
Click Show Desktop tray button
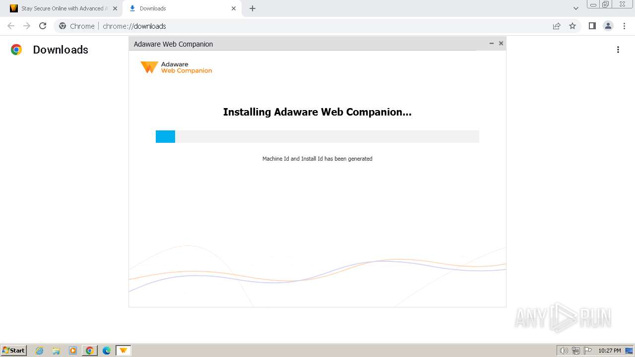pyautogui.click(x=629, y=351)
